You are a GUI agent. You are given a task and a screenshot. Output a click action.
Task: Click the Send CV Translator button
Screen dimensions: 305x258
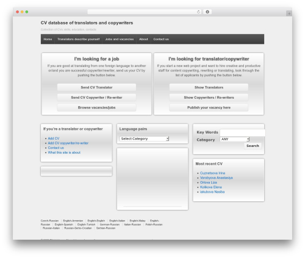[96, 87]
